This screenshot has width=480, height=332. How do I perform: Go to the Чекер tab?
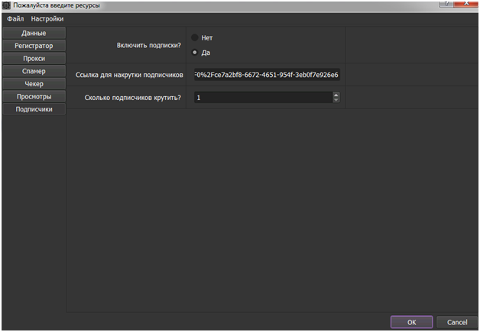tap(34, 84)
